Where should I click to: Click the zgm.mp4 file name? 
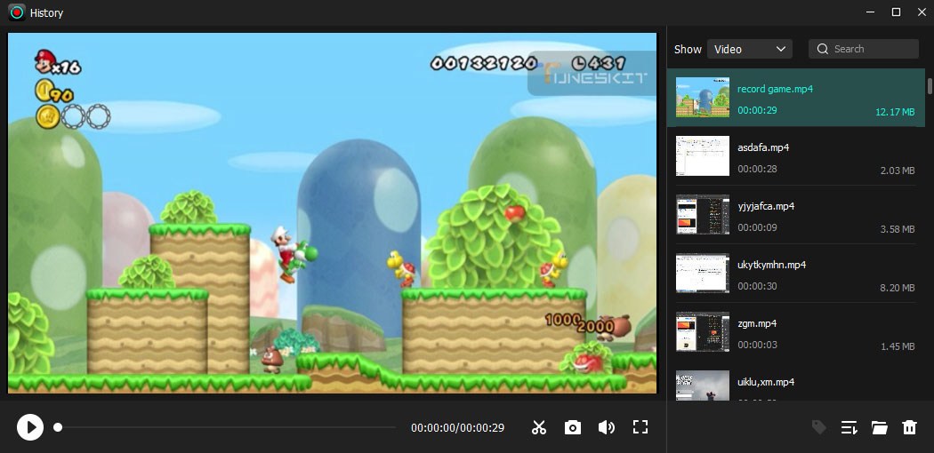click(x=757, y=323)
